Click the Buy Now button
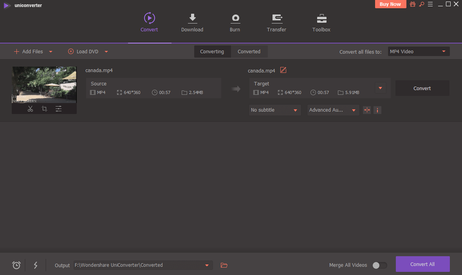This screenshot has height=275, width=462. pyautogui.click(x=390, y=4)
